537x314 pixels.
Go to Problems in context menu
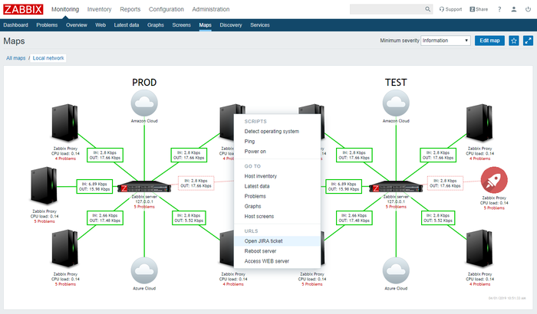[x=255, y=196]
